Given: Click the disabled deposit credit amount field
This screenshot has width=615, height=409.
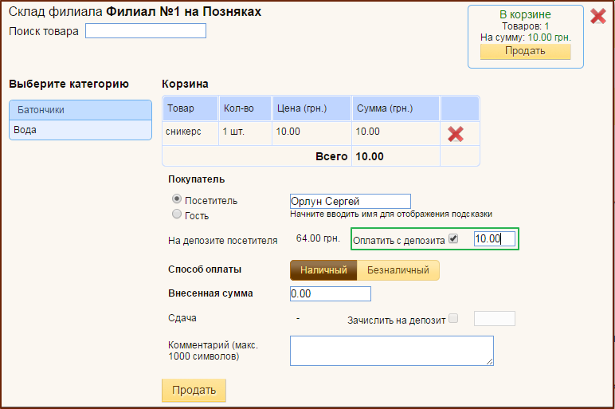Looking at the screenshot, I should pos(494,319).
